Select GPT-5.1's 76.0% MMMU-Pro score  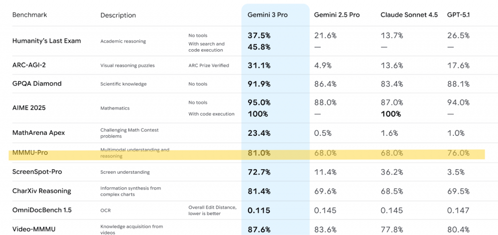(x=458, y=153)
